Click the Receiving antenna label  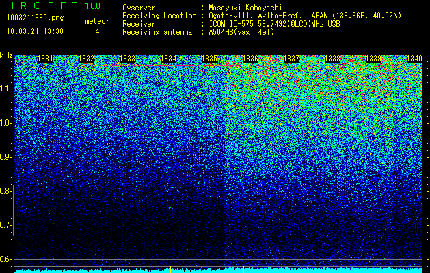(x=157, y=32)
